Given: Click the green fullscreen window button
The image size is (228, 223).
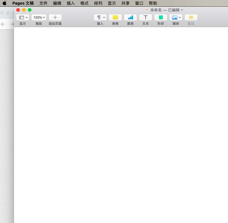Looking at the screenshot, I should click(30, 10).
